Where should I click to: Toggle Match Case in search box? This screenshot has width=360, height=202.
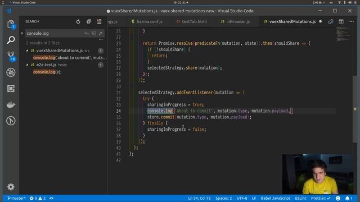tap(86, 34)
